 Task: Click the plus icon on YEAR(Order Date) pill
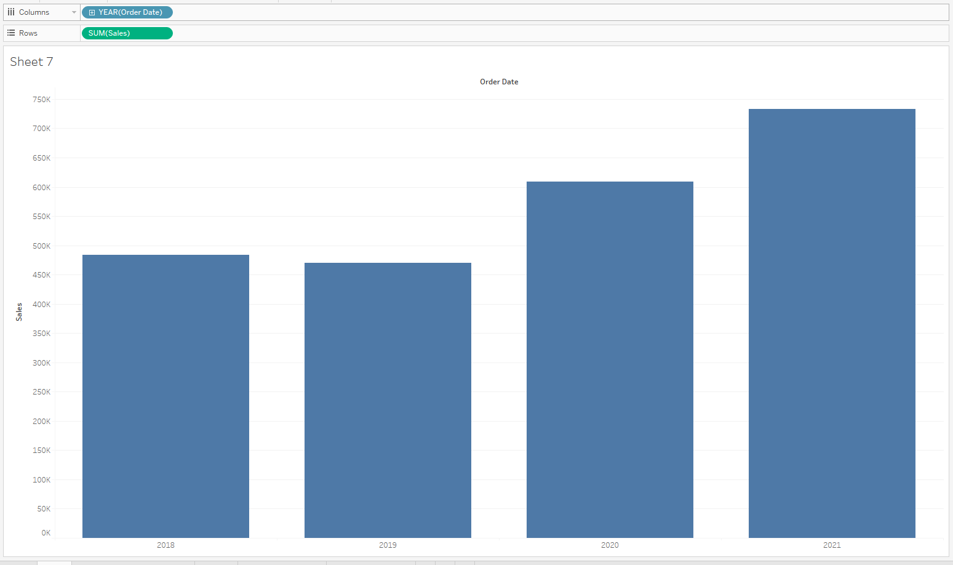click(92, 12)
